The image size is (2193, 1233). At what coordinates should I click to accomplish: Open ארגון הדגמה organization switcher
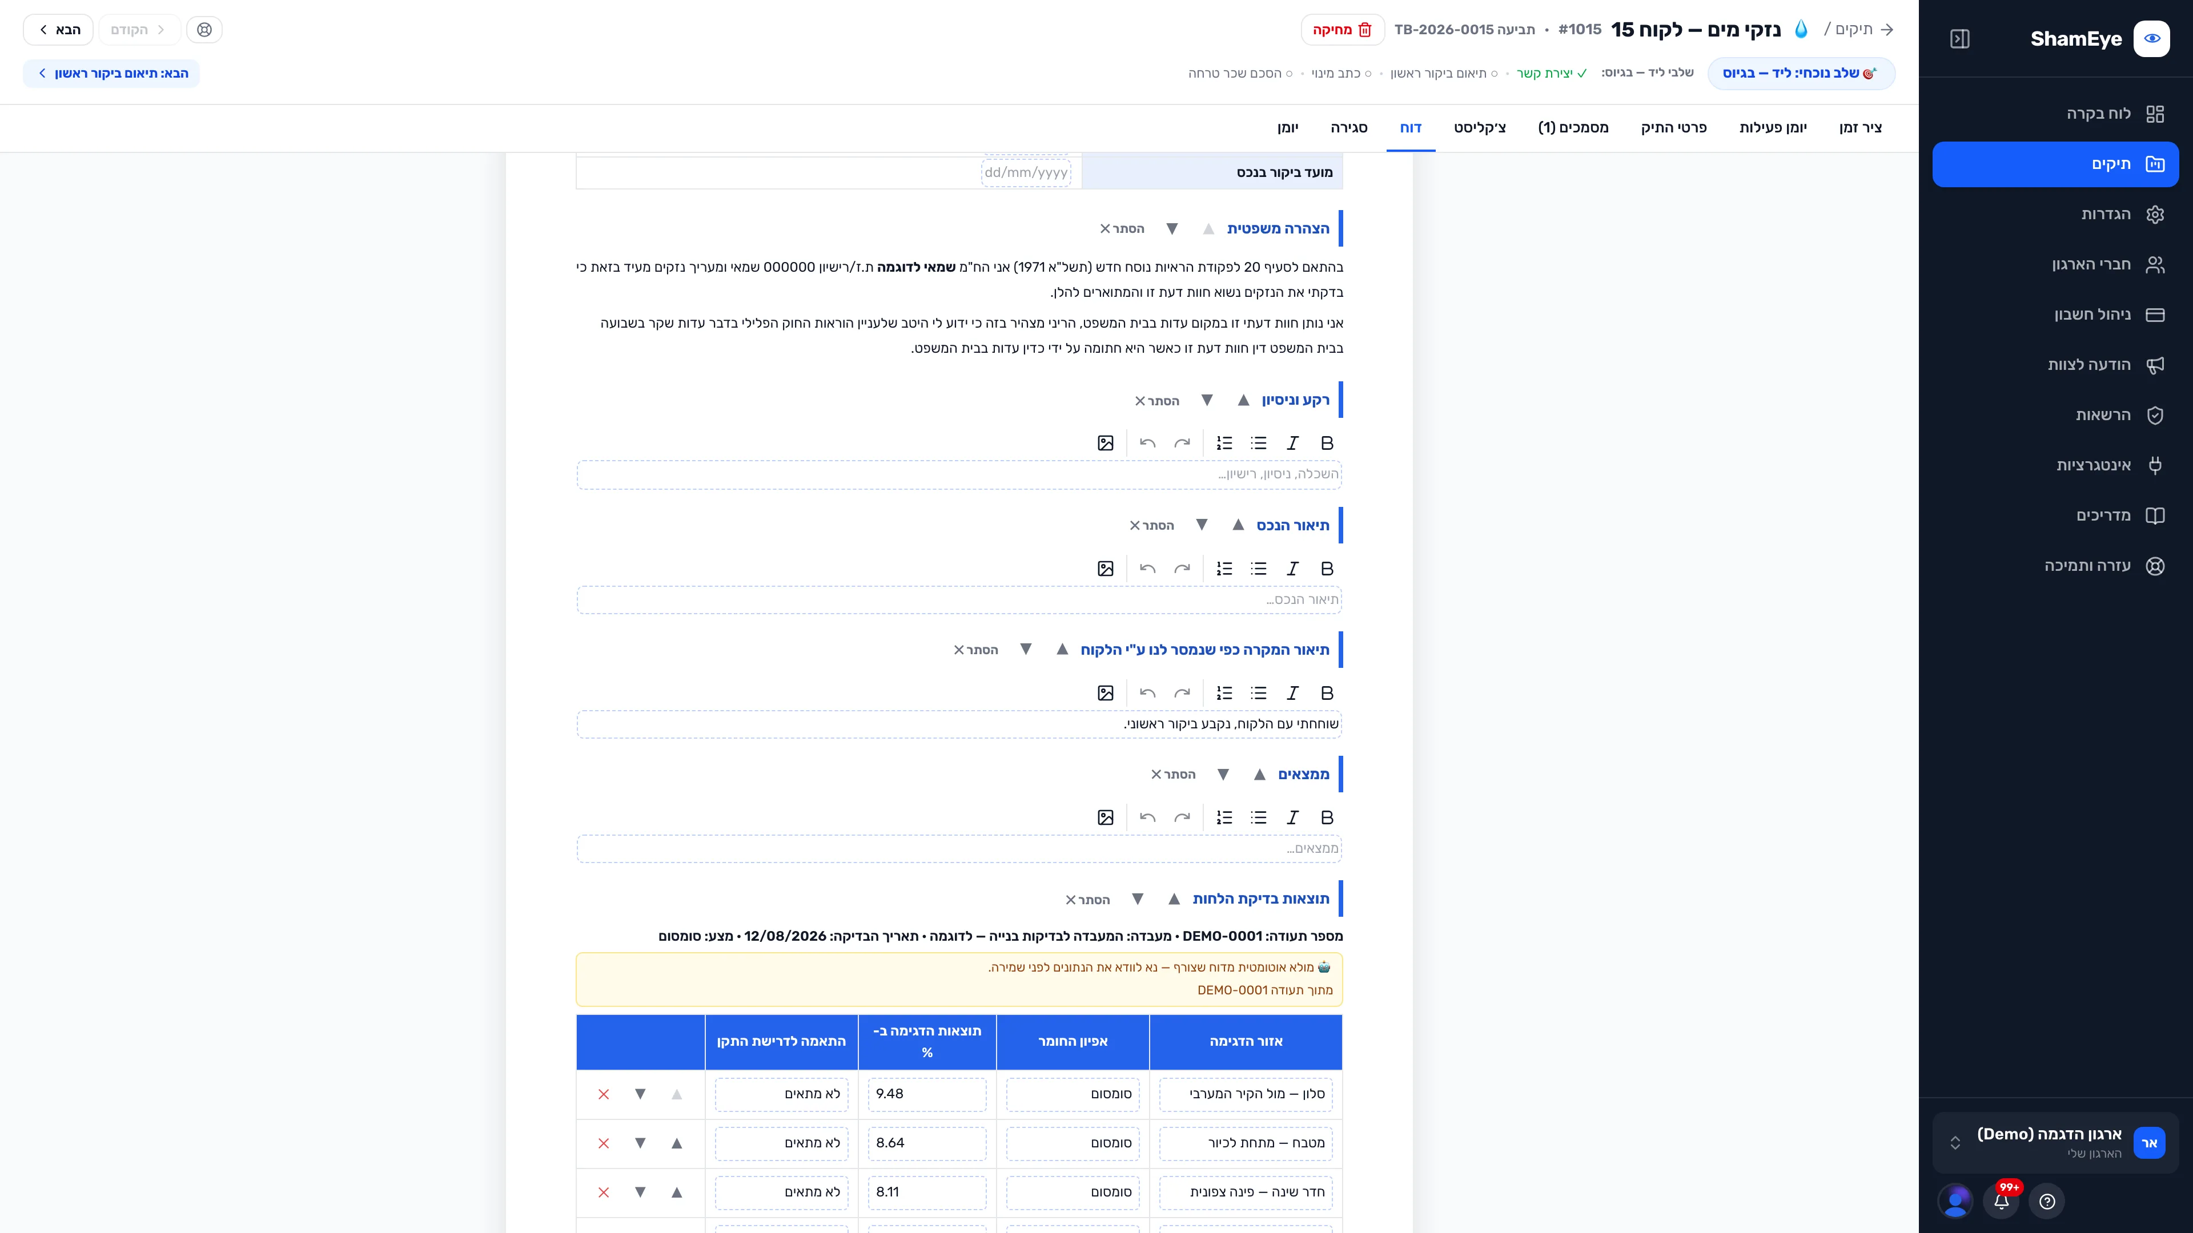pyautogui.click(x=2055, y=1143)
